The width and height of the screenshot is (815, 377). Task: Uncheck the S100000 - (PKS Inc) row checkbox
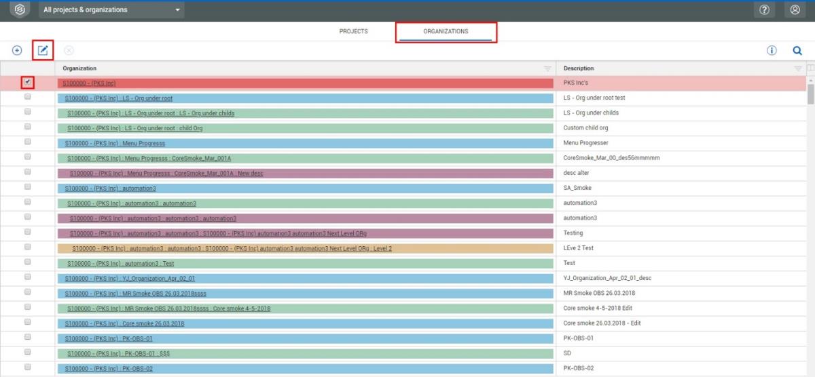(27, 82)
